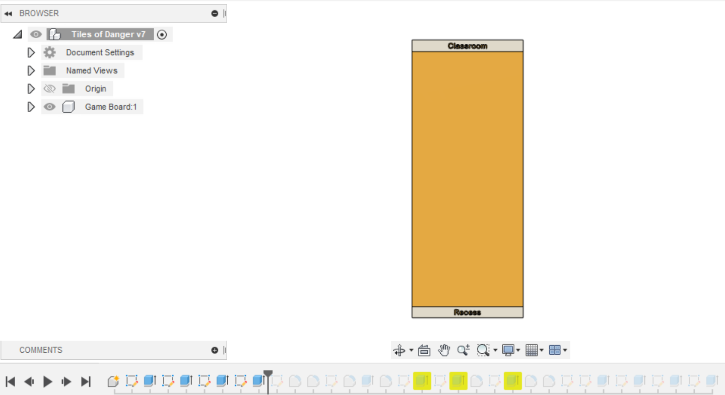Activate the Orbit tool
The height and width of the screenshot is (395, 725).
coord(399,350)
